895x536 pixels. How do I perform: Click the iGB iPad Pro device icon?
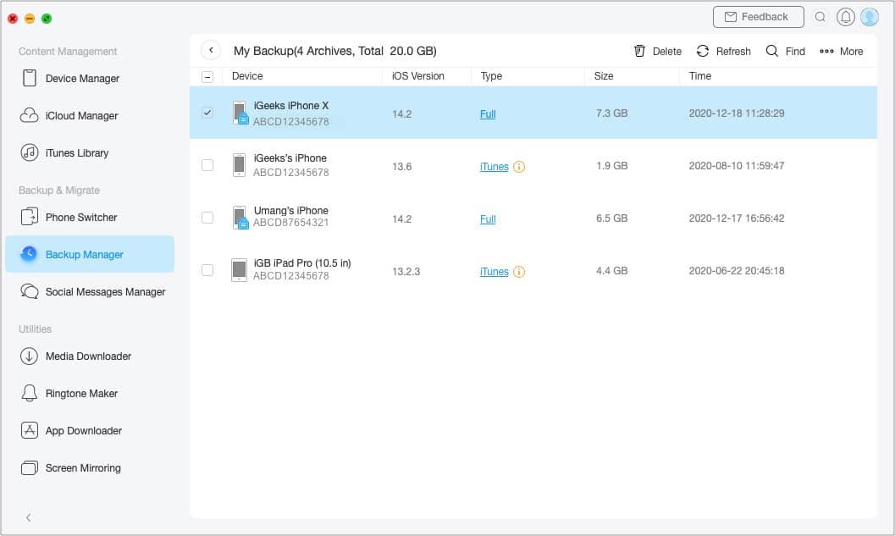click(x=239, y=270)
